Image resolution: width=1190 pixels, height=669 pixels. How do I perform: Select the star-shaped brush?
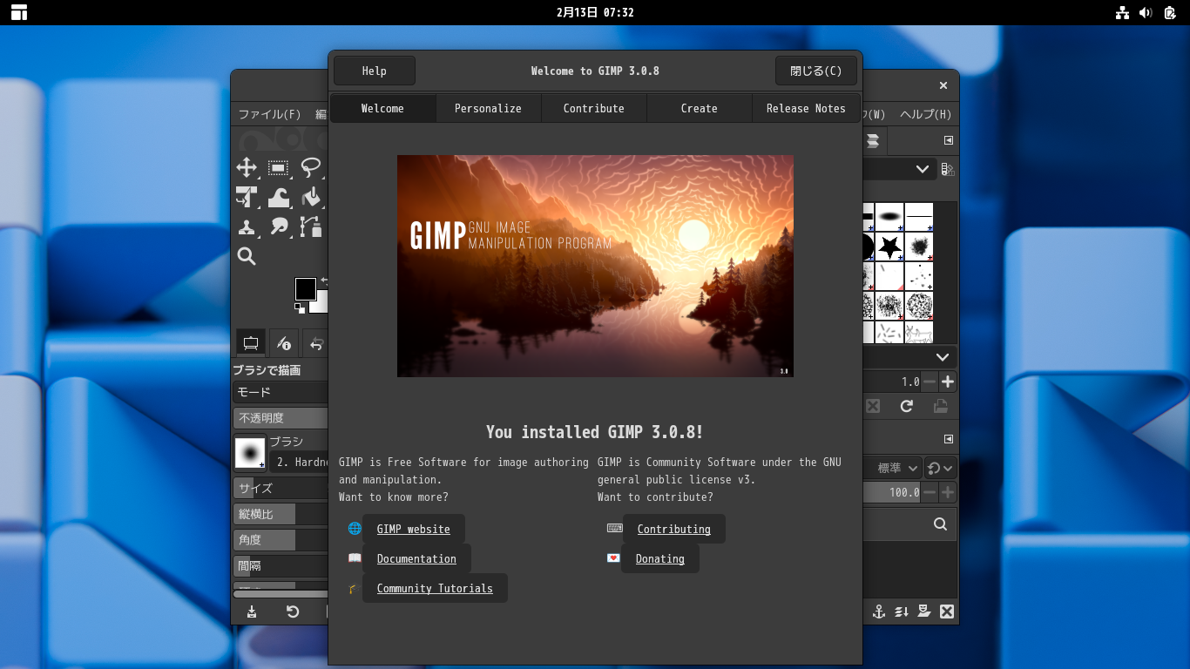pyautogui.click(x=889, y=247)
